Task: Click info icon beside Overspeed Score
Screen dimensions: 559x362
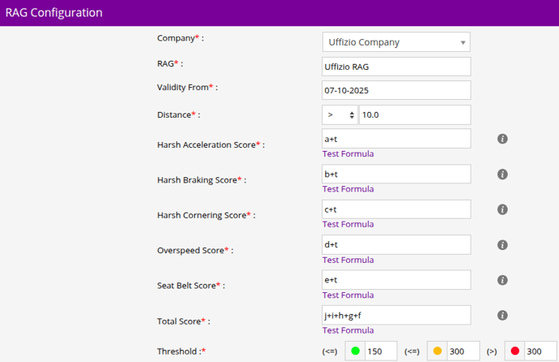Action: 502,245
